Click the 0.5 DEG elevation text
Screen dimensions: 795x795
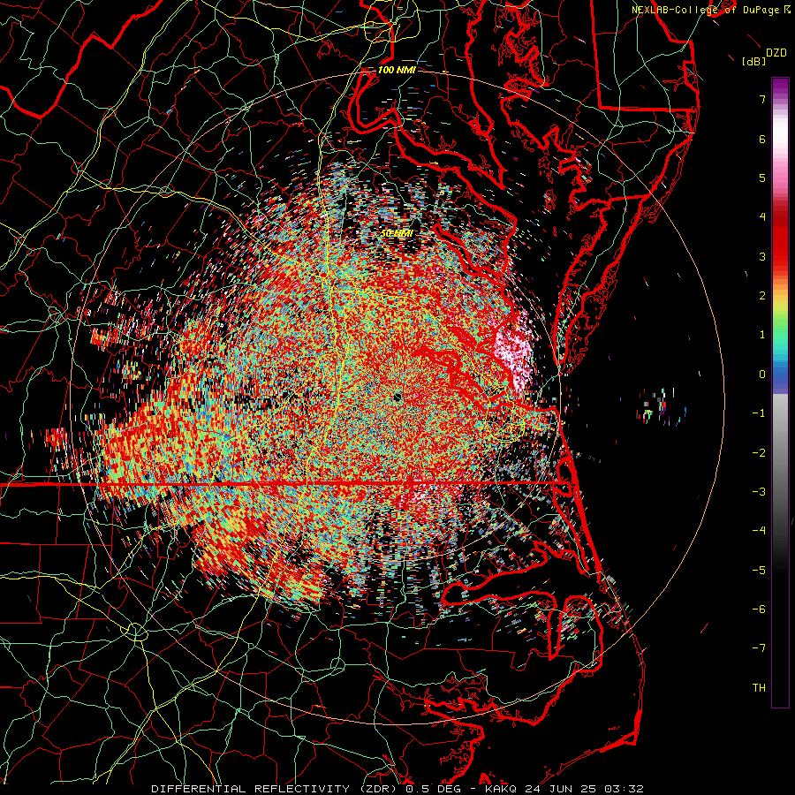(x=433, y=789)
